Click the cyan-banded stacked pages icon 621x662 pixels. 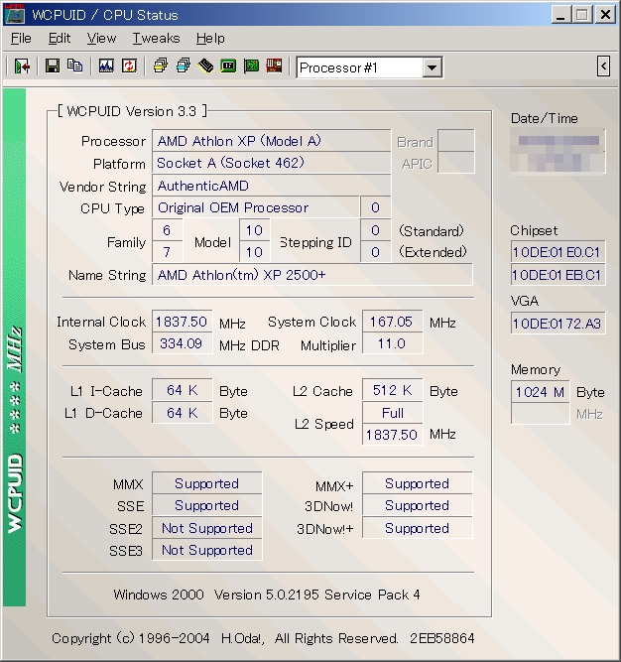(x=184, y=66)
